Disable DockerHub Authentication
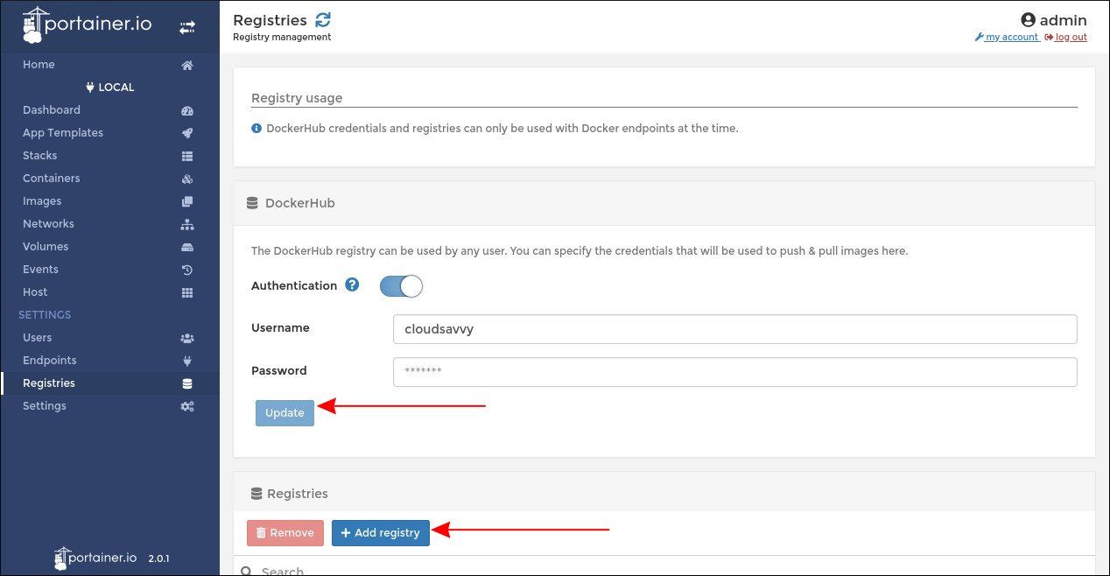The image size is (1110, 576). (401, 285)
